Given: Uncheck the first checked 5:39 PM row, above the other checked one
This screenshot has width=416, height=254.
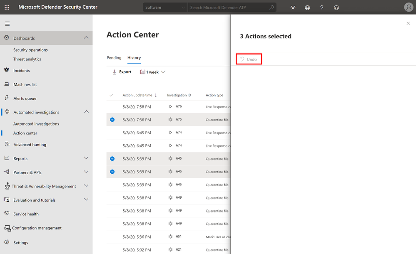Looking at the screenshot, I should 112,159.
